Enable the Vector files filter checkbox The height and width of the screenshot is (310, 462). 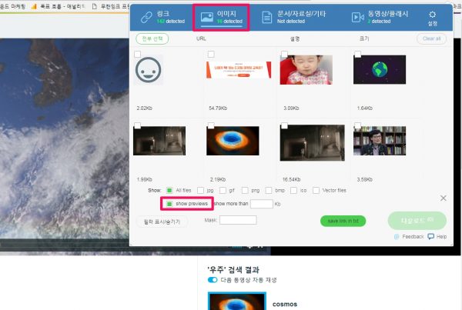316,191
